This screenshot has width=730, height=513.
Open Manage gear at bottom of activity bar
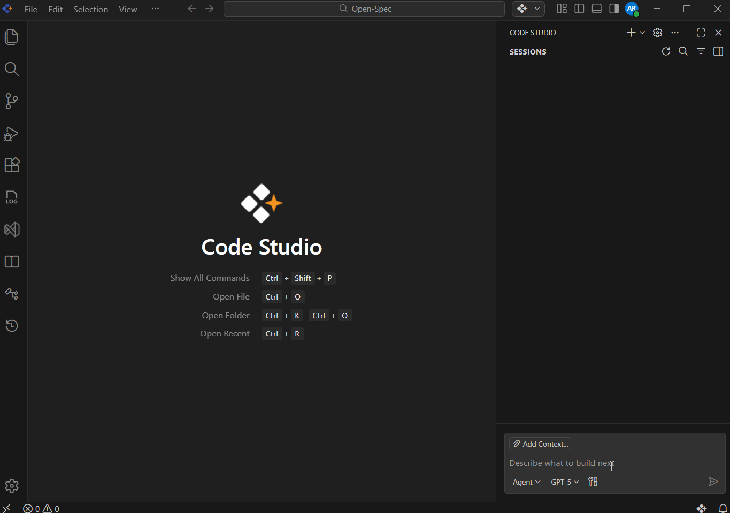[12, 486]
